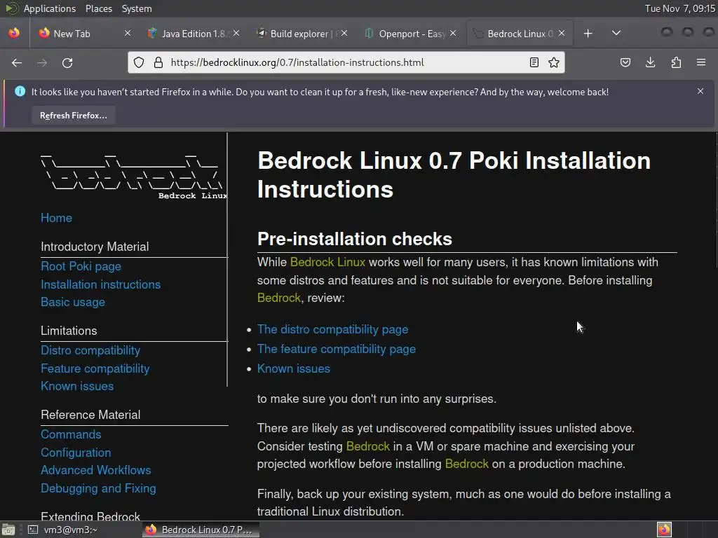Viewport: 718px width, 538px height.
Task: Bookmark this page with the star
Action: click(x=554, y=62)
